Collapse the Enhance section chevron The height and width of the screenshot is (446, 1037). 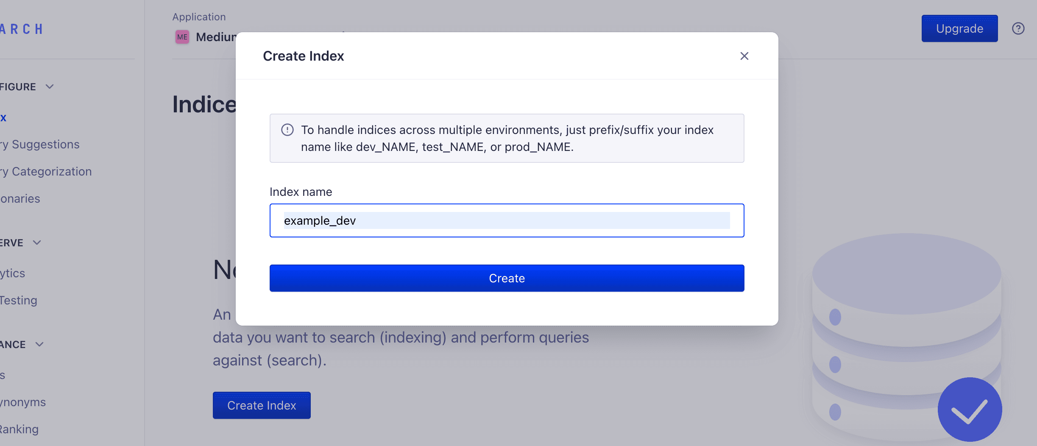pos(39,344)
